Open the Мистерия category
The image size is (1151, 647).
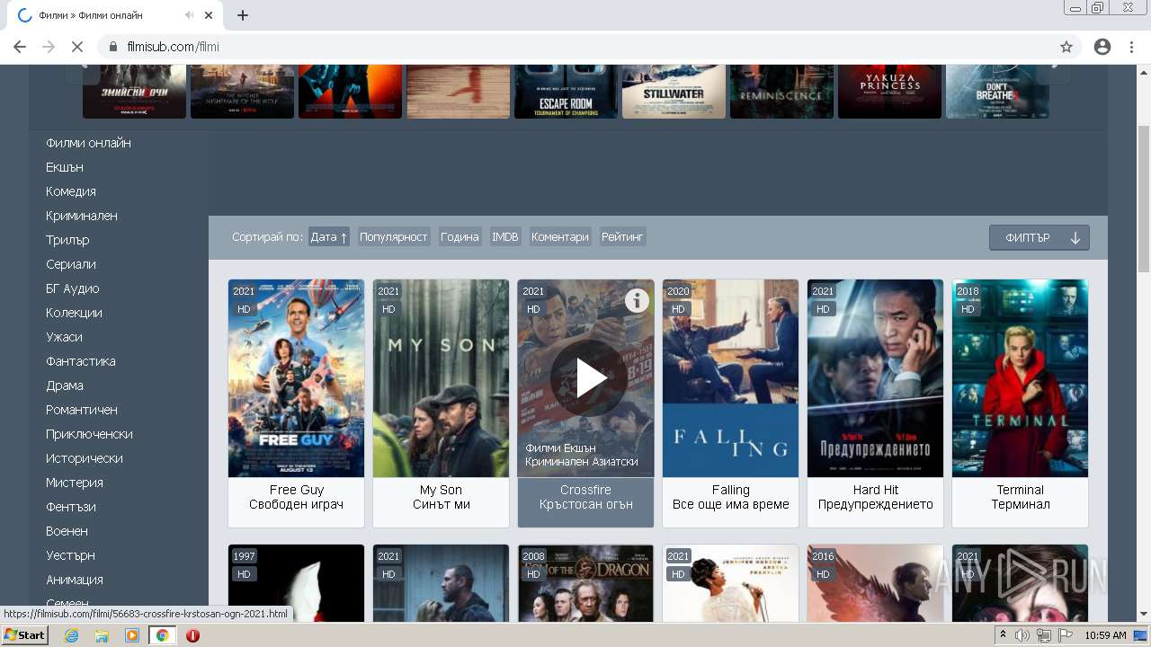click(75, 483)
